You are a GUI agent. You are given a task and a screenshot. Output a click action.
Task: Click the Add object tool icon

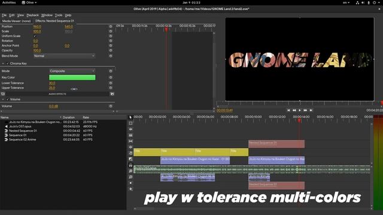pyautogui.click(x=130, y=189)
